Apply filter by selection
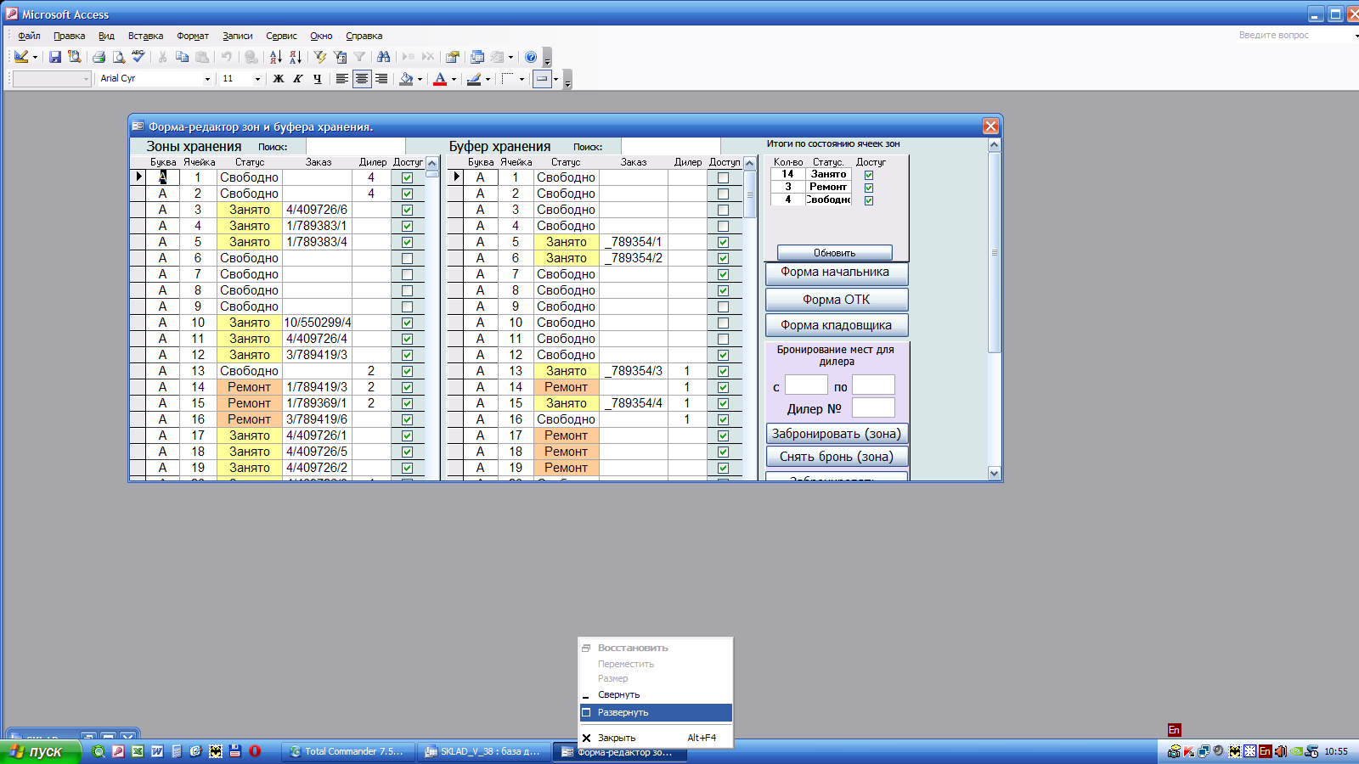1359x764 pixels. coord(320,57)
